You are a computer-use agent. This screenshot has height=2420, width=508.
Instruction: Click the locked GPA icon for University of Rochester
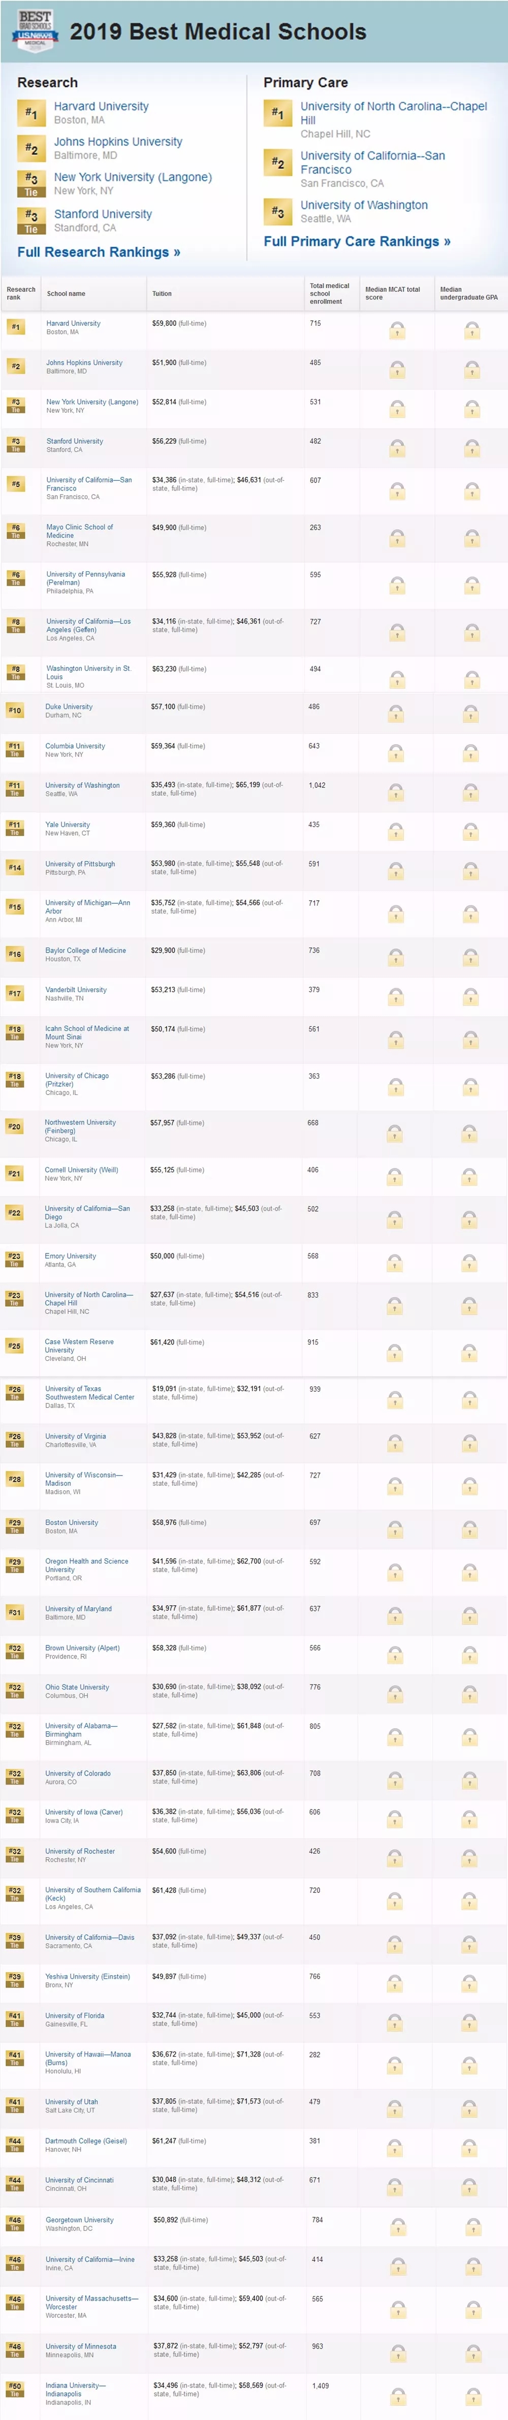coord(470,1858)
